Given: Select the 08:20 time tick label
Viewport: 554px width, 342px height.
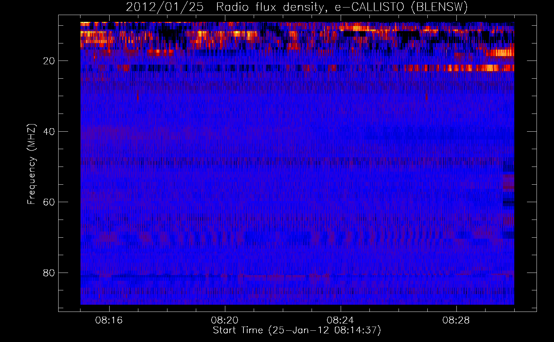Looking at the screenshot, I should [x=225, y=320].
